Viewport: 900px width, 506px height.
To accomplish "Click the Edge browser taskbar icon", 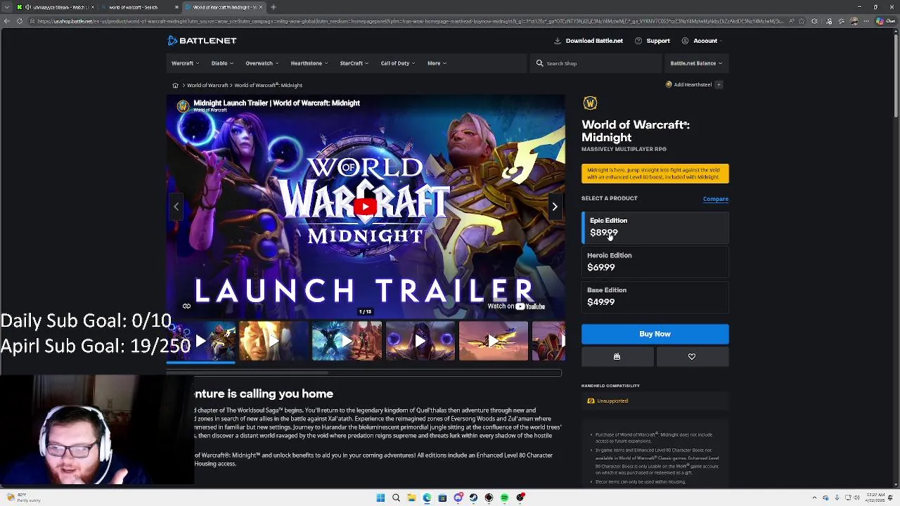I will (x=427, y=498).
